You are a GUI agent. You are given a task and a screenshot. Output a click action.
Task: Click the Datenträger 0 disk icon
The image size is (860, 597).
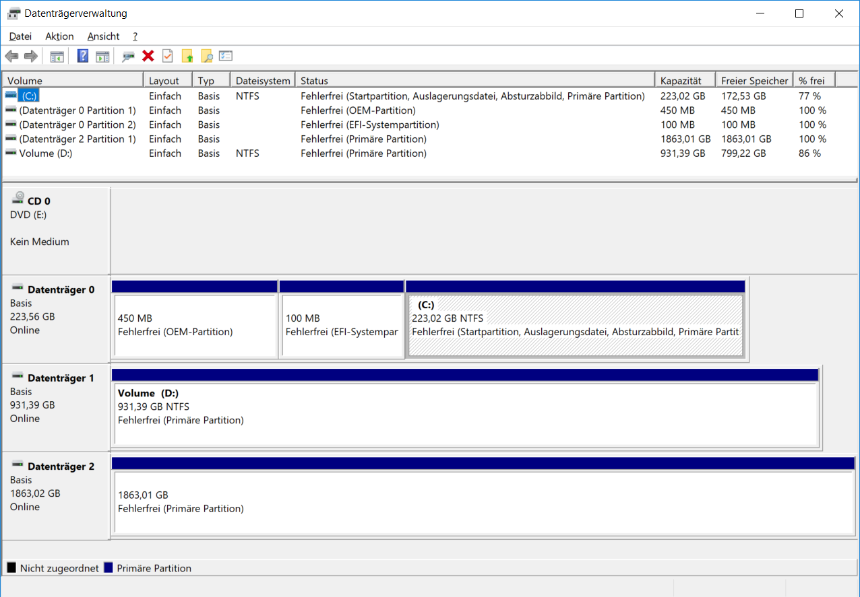pos(18,287)
